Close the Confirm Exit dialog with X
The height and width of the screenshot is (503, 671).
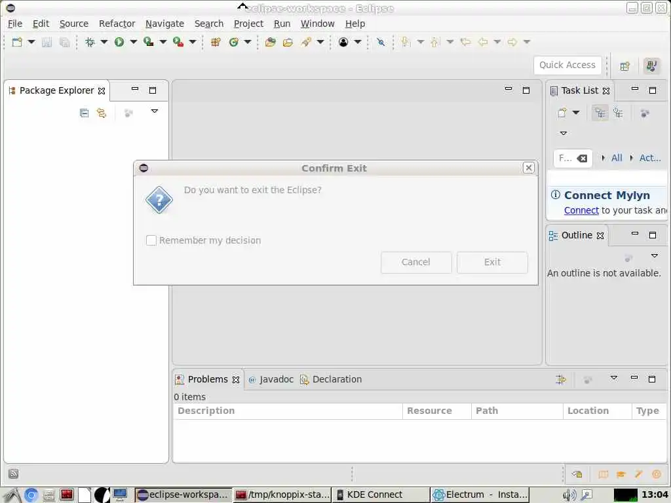click(529, 168)
